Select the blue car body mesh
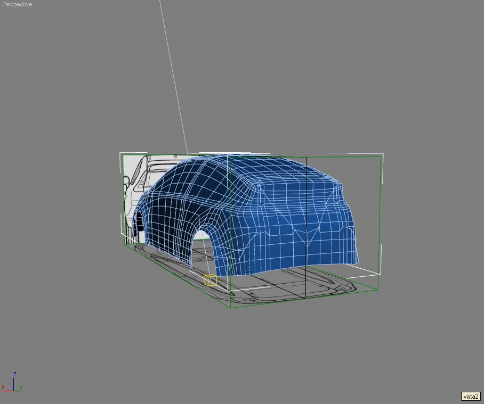The height and width of the screenshot is (404, 484). [x=247, y=215]
